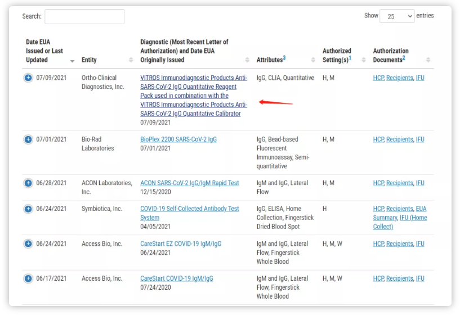Open Recipients document for ACON Laboratories row
Image resolution: width=460 pixels, height=315 pixels.
tap(400, 183)
